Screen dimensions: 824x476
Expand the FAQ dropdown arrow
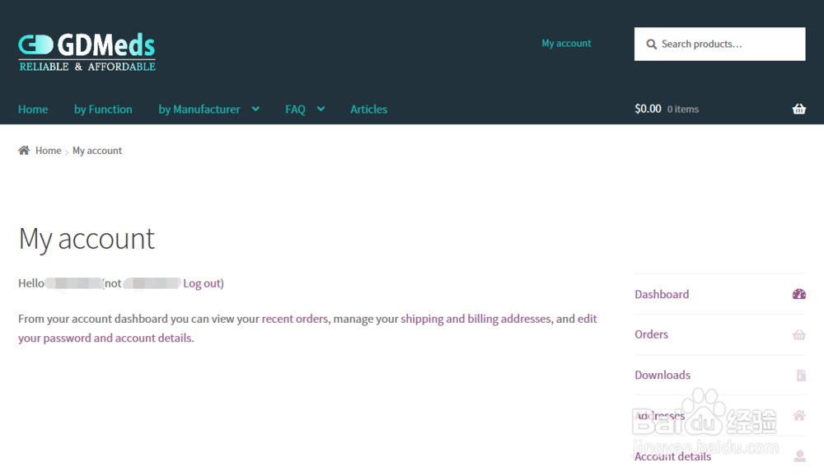[x=321, y=110]
